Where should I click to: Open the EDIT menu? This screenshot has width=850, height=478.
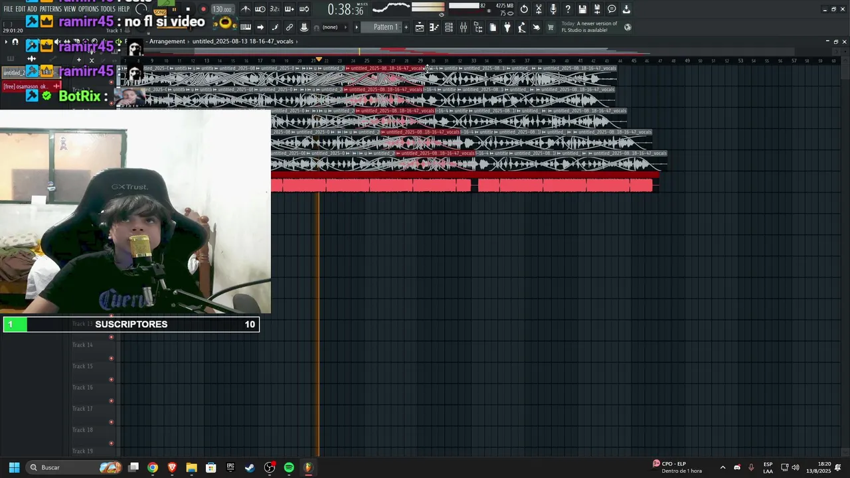(20, 9)
